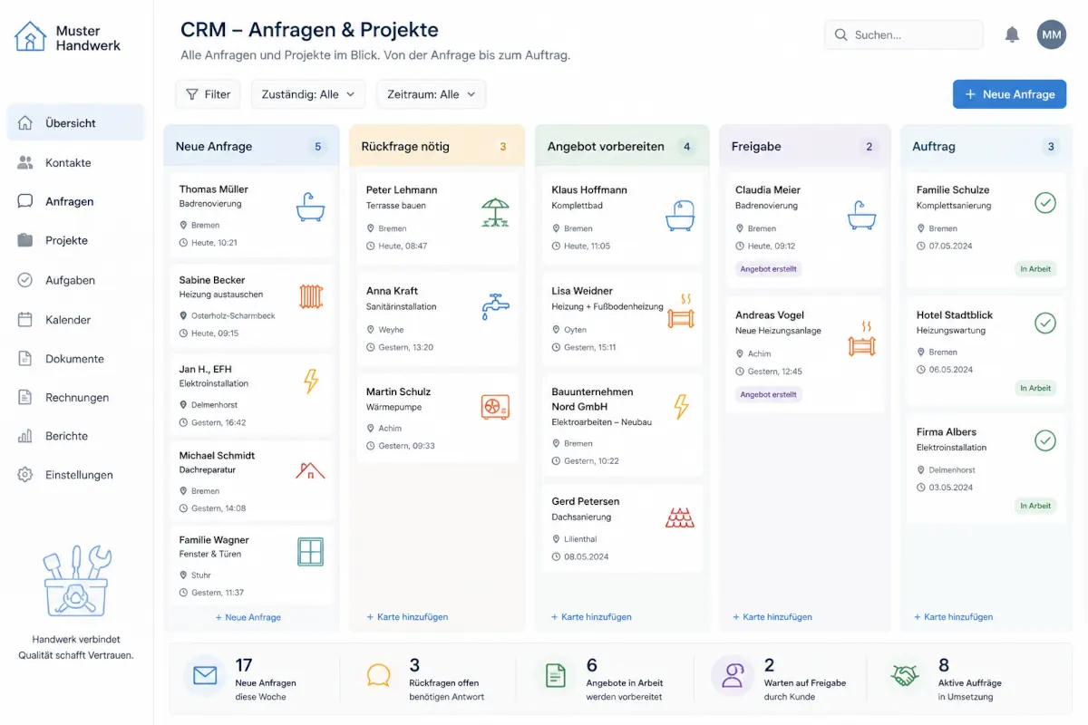
Task: Open Übersicht in the sidebar
Action: pyautogui.click(x=76, y=122)
